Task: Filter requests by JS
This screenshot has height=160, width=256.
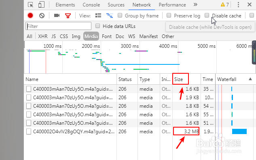Action: click(53, 36)
